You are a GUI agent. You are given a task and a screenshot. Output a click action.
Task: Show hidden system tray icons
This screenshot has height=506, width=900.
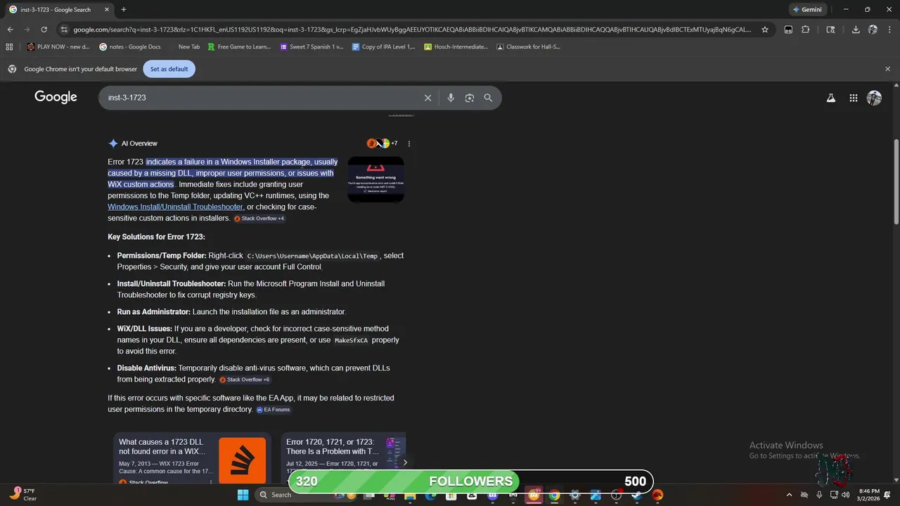[789, 495]
